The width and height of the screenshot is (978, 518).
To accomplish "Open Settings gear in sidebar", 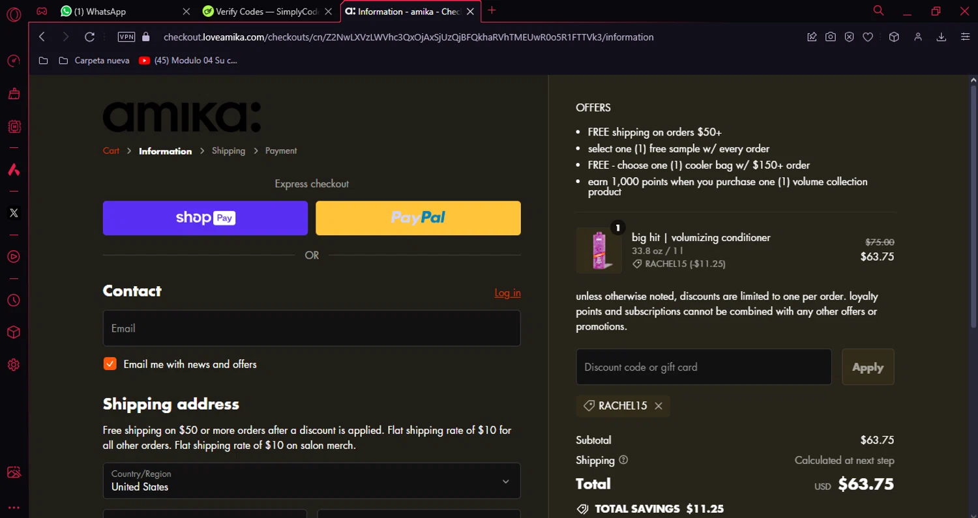I will pyautogui.click(x=14, y=365).
